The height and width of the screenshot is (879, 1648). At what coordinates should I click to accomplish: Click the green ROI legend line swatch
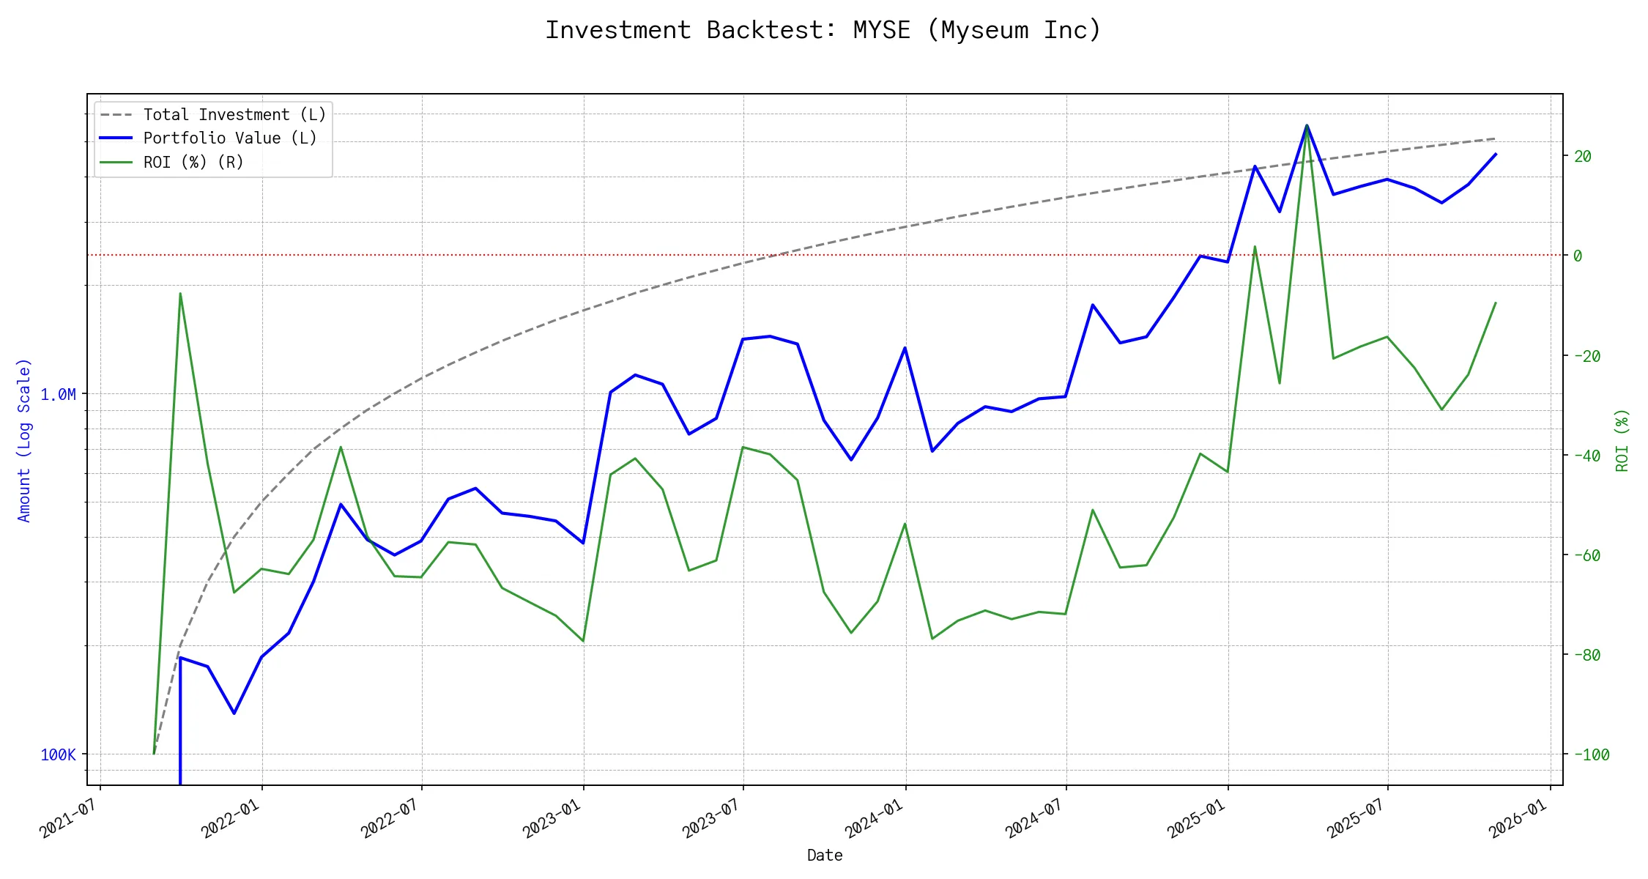[116, 162]
